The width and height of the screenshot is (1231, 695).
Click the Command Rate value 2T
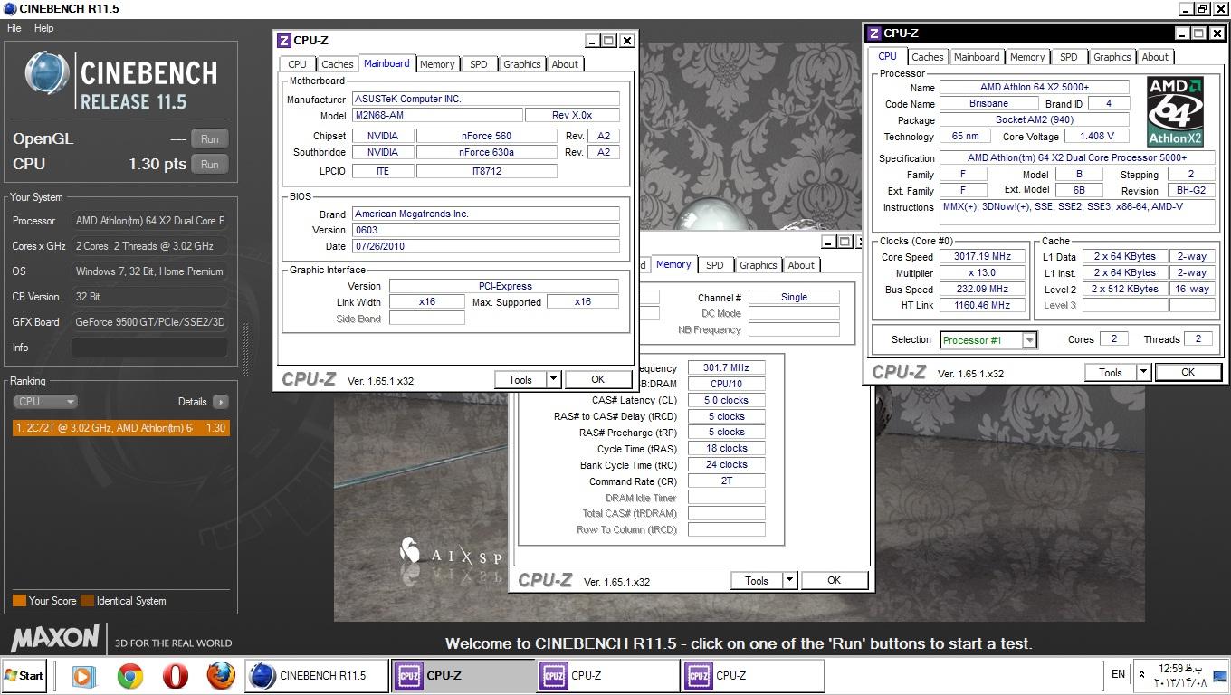click(x=726, y=481)
